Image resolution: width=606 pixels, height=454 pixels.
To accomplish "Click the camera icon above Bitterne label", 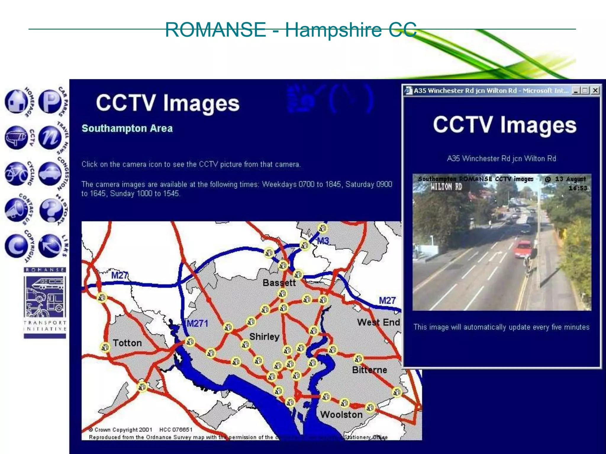I will 358,359.
